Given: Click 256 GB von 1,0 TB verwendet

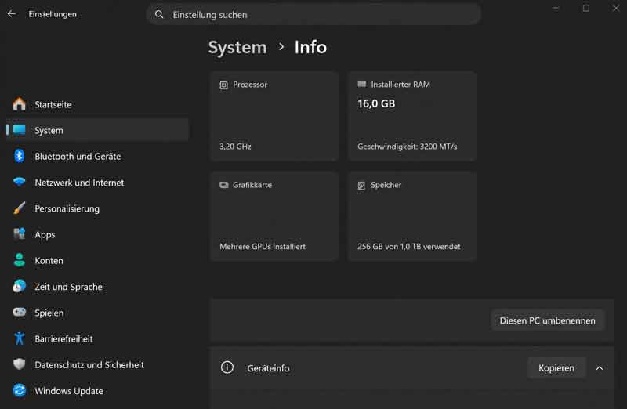Looking at the screenshot, I should point(408,247).
